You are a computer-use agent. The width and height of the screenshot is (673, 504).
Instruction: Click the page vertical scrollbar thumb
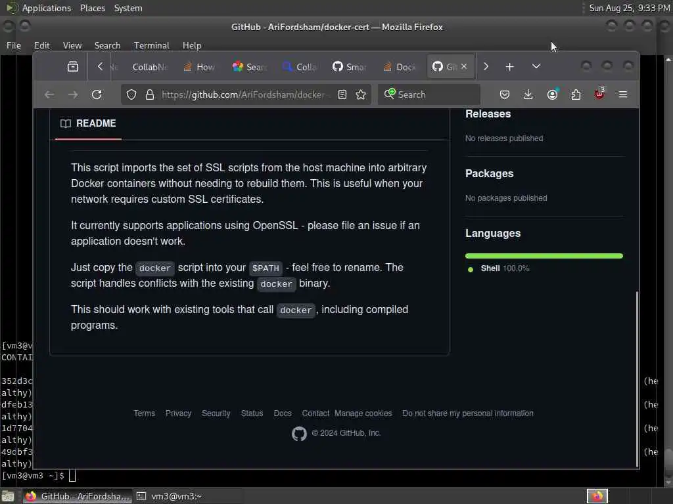(637, 379)
